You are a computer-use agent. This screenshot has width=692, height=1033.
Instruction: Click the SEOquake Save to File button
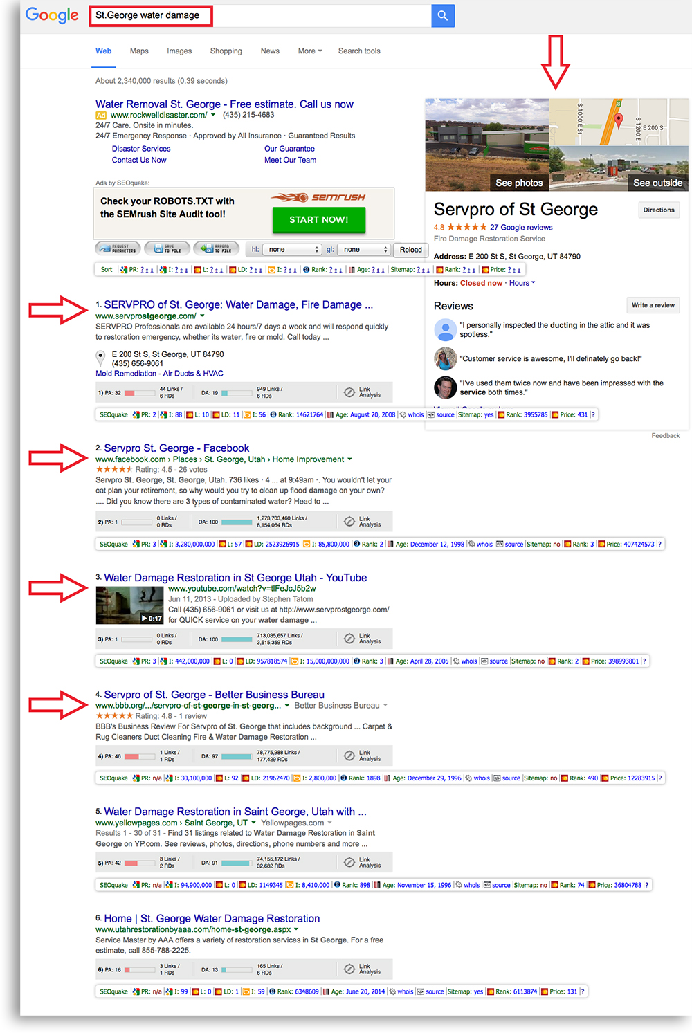pyautogui.click(x=167, y=248)
